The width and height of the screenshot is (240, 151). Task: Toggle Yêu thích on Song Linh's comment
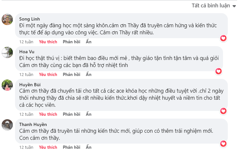(48, 42)
